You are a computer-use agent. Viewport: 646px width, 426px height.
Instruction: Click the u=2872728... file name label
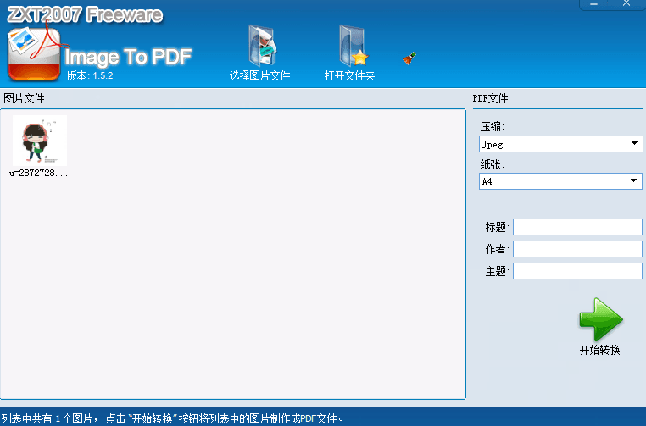click(x=39, y=173)
